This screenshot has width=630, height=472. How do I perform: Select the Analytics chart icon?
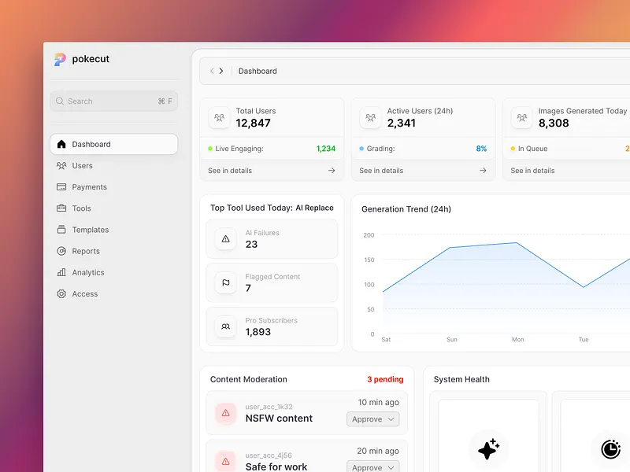[x=61, y=272]
